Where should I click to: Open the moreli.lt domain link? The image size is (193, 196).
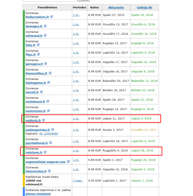32,92
